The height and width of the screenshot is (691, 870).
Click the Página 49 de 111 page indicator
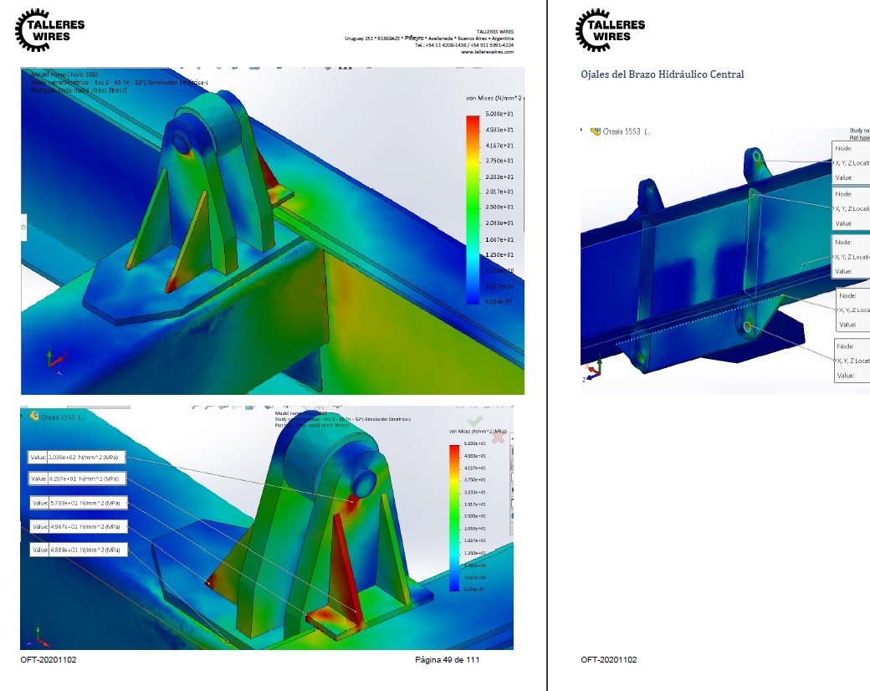[x=448, y=659]
